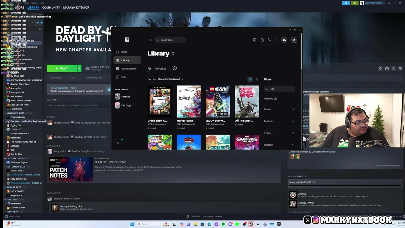This screenshot has width=405, height=228.
Task: Refresh the Epic Library with the sync icon
Action: (x=173, y=54)
